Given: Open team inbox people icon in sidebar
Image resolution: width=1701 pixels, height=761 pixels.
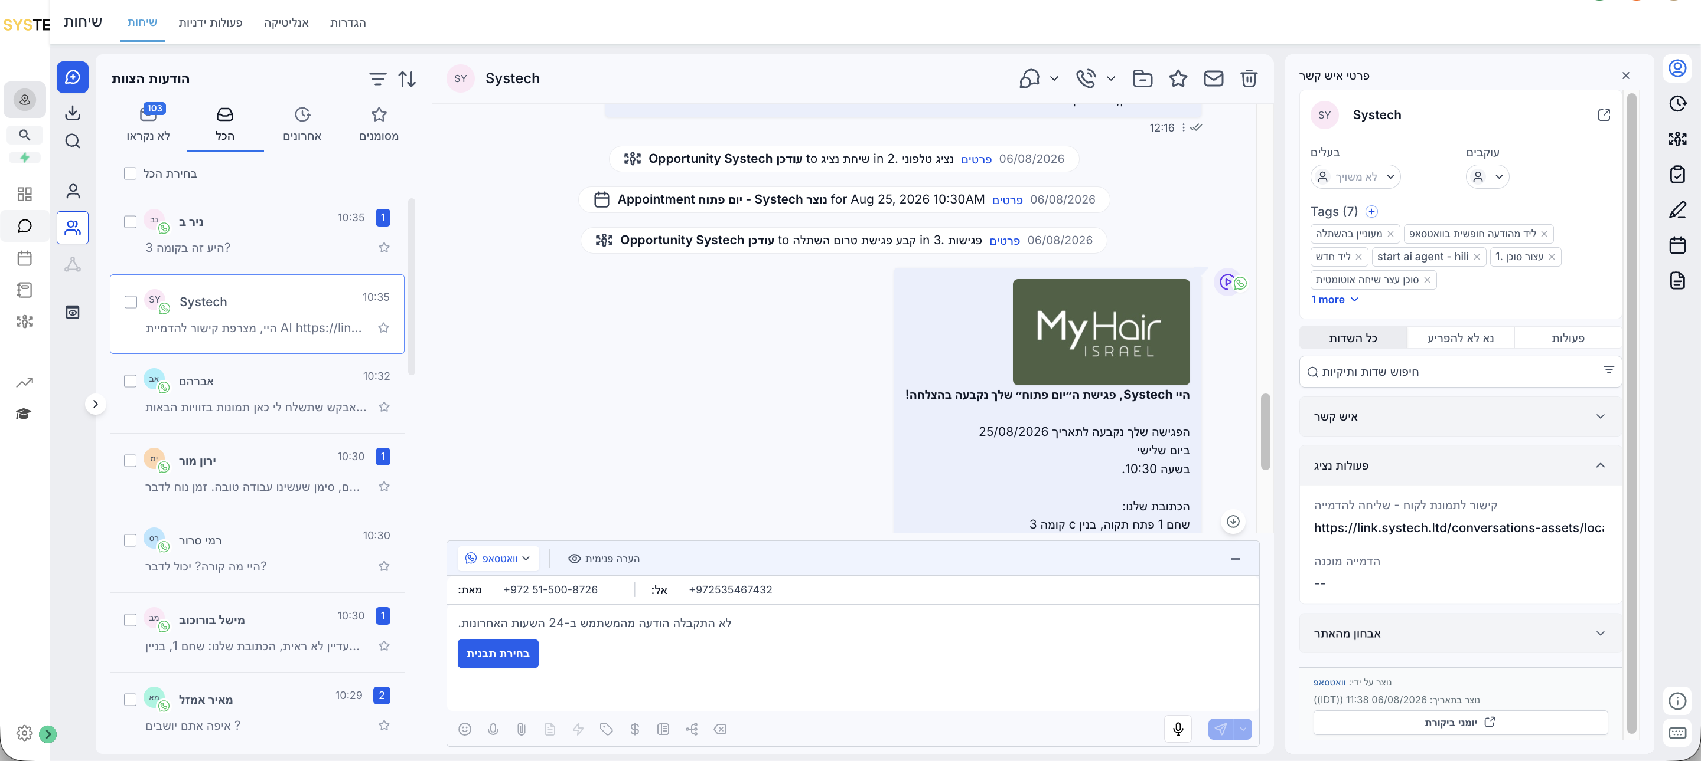Looking at the screenshot, I should 73,228.
